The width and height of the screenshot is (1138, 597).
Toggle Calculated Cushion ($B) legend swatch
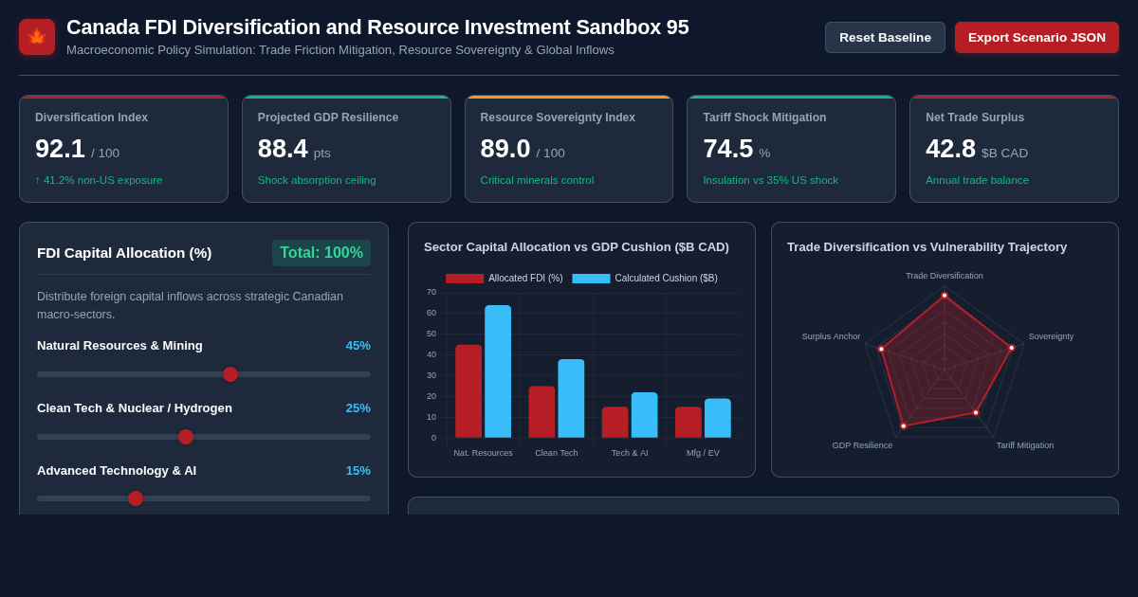pos(591,279)
